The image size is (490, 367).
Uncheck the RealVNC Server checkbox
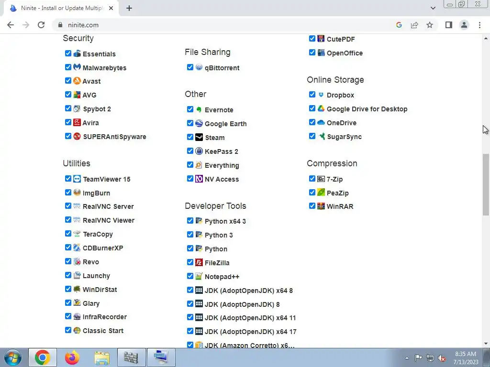pos(68,206)
